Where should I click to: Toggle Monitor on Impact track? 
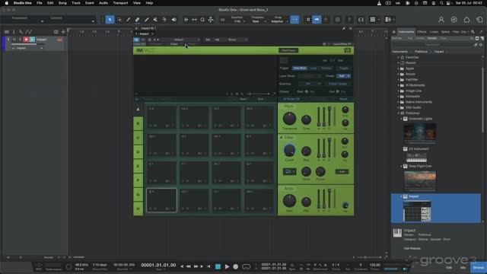(x=32, y=40)
